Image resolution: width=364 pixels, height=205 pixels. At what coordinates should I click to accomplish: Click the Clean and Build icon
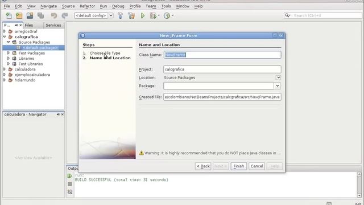click(x=131, y=15)
